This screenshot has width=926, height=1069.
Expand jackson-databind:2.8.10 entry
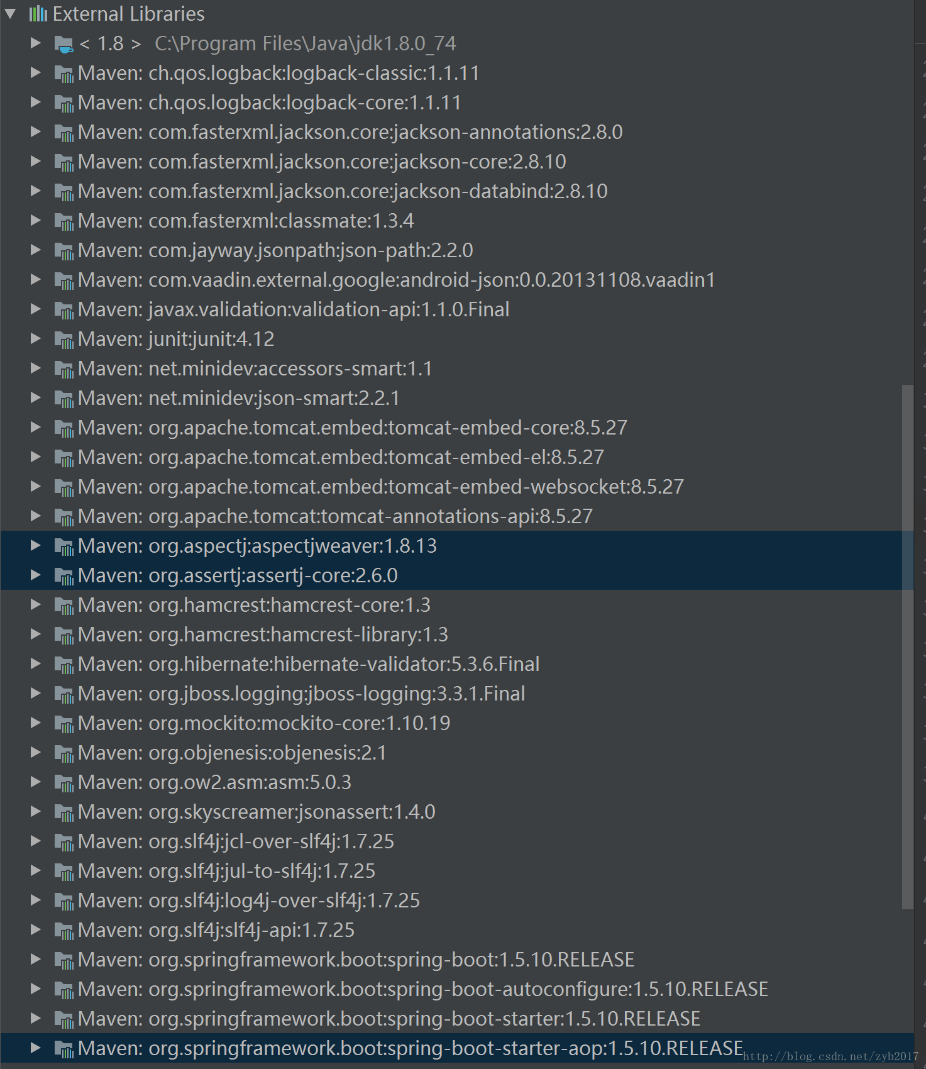tap(36, 191)
